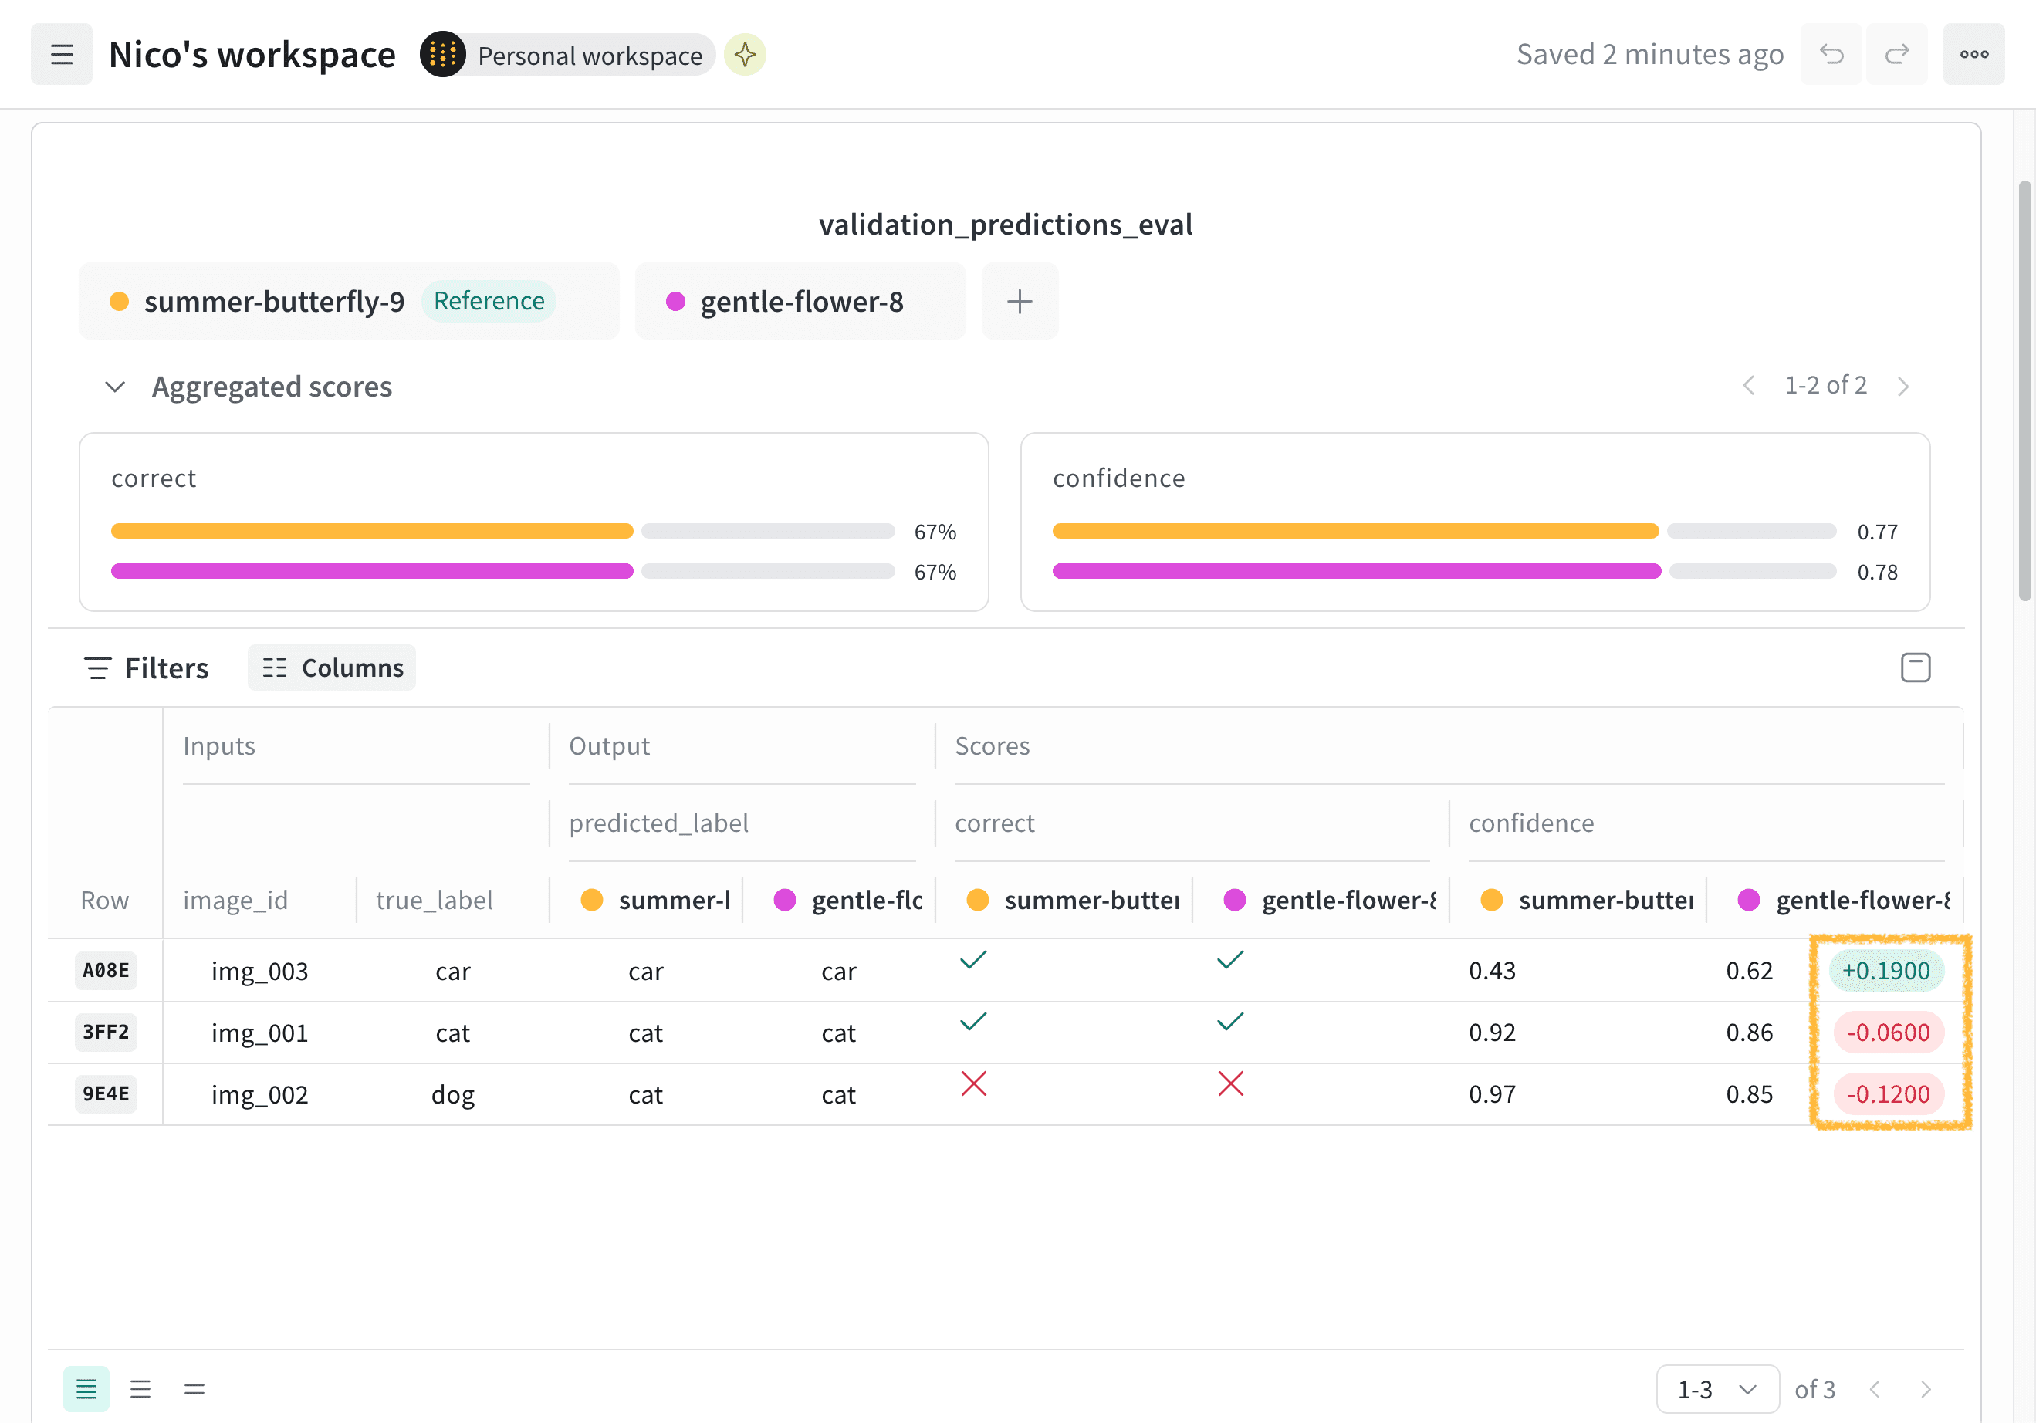The height and width of the screenshot is (1423, 2036).
Task: Go to previous aggregated scores page
Action: [1749, 386]
